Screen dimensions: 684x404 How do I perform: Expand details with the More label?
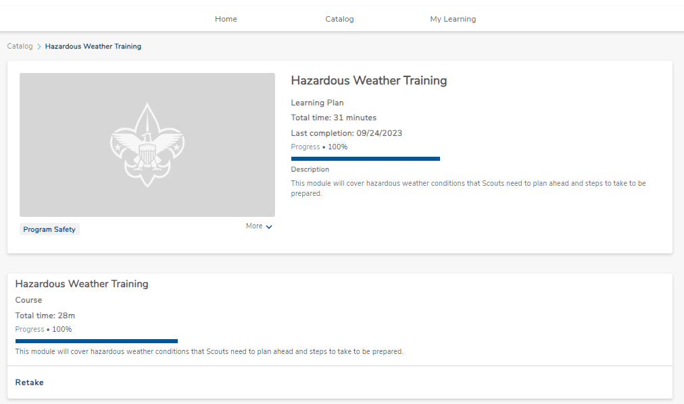click(254, 226)
